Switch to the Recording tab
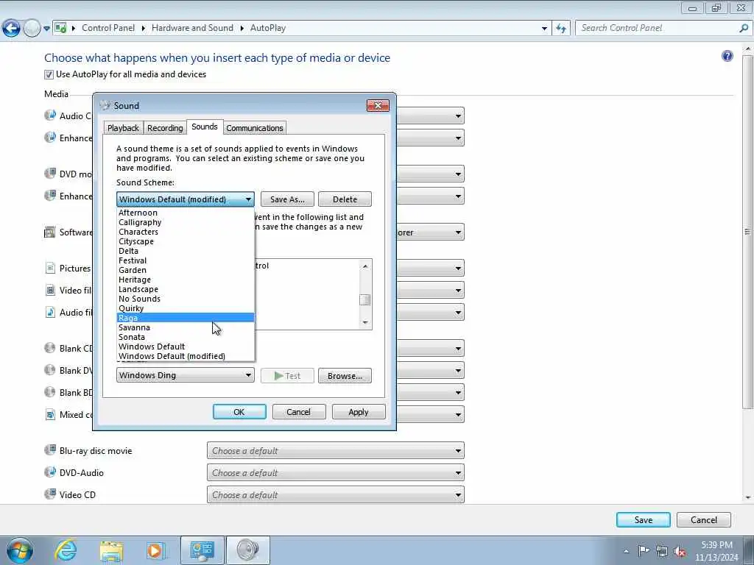 click(x=165, y=128)
